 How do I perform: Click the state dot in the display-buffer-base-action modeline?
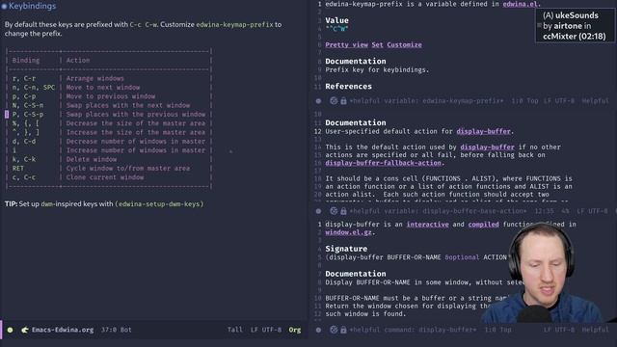(x=318, y=211)
